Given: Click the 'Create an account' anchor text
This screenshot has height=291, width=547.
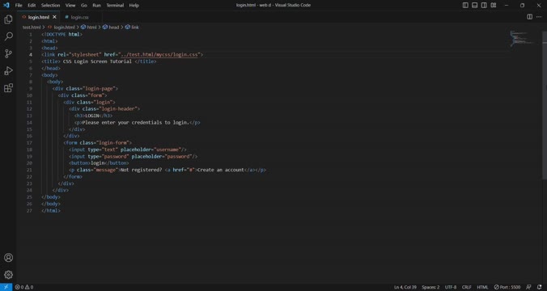Looking at the screenshot, I should 220,170.
